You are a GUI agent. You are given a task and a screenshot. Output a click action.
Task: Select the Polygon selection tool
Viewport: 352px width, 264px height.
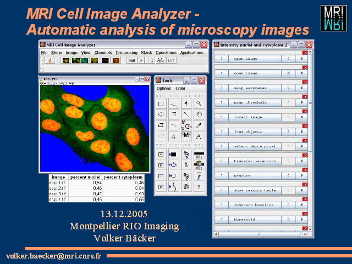[x=161, y=125]
